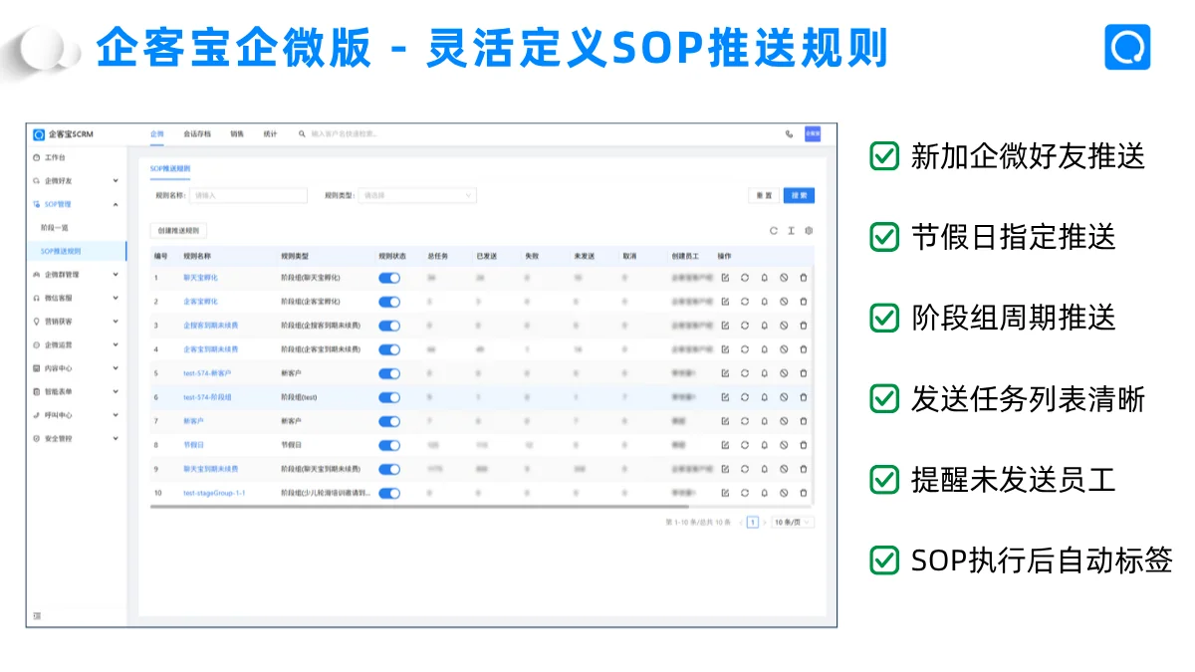Click the search magnifier icon in top bar
The height and width of the screenshot is (672, 1195).
pyautogui.click(x=302, y=133)
